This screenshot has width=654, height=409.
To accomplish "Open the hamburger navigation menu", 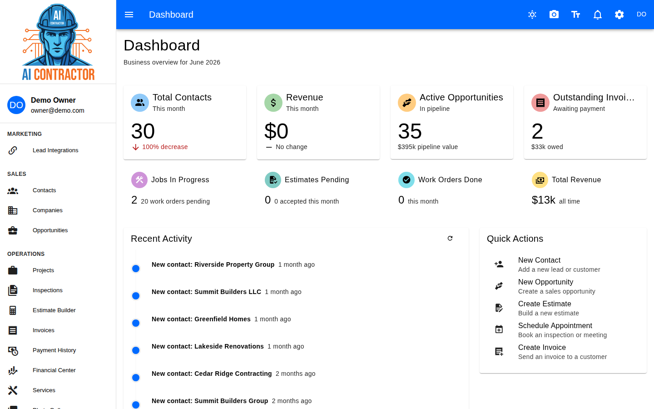I will (x=129, y=15).
